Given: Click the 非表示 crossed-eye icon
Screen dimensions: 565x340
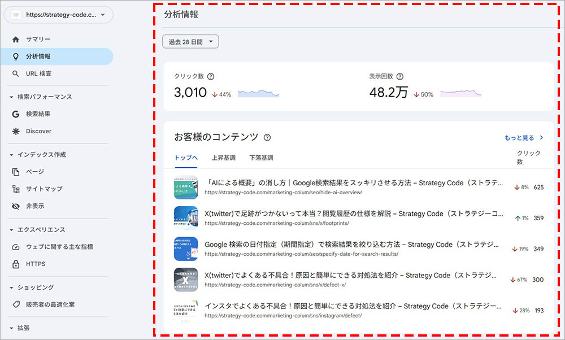Looking at the screenshot, I should pyautogui.click(x=15, y=206).
